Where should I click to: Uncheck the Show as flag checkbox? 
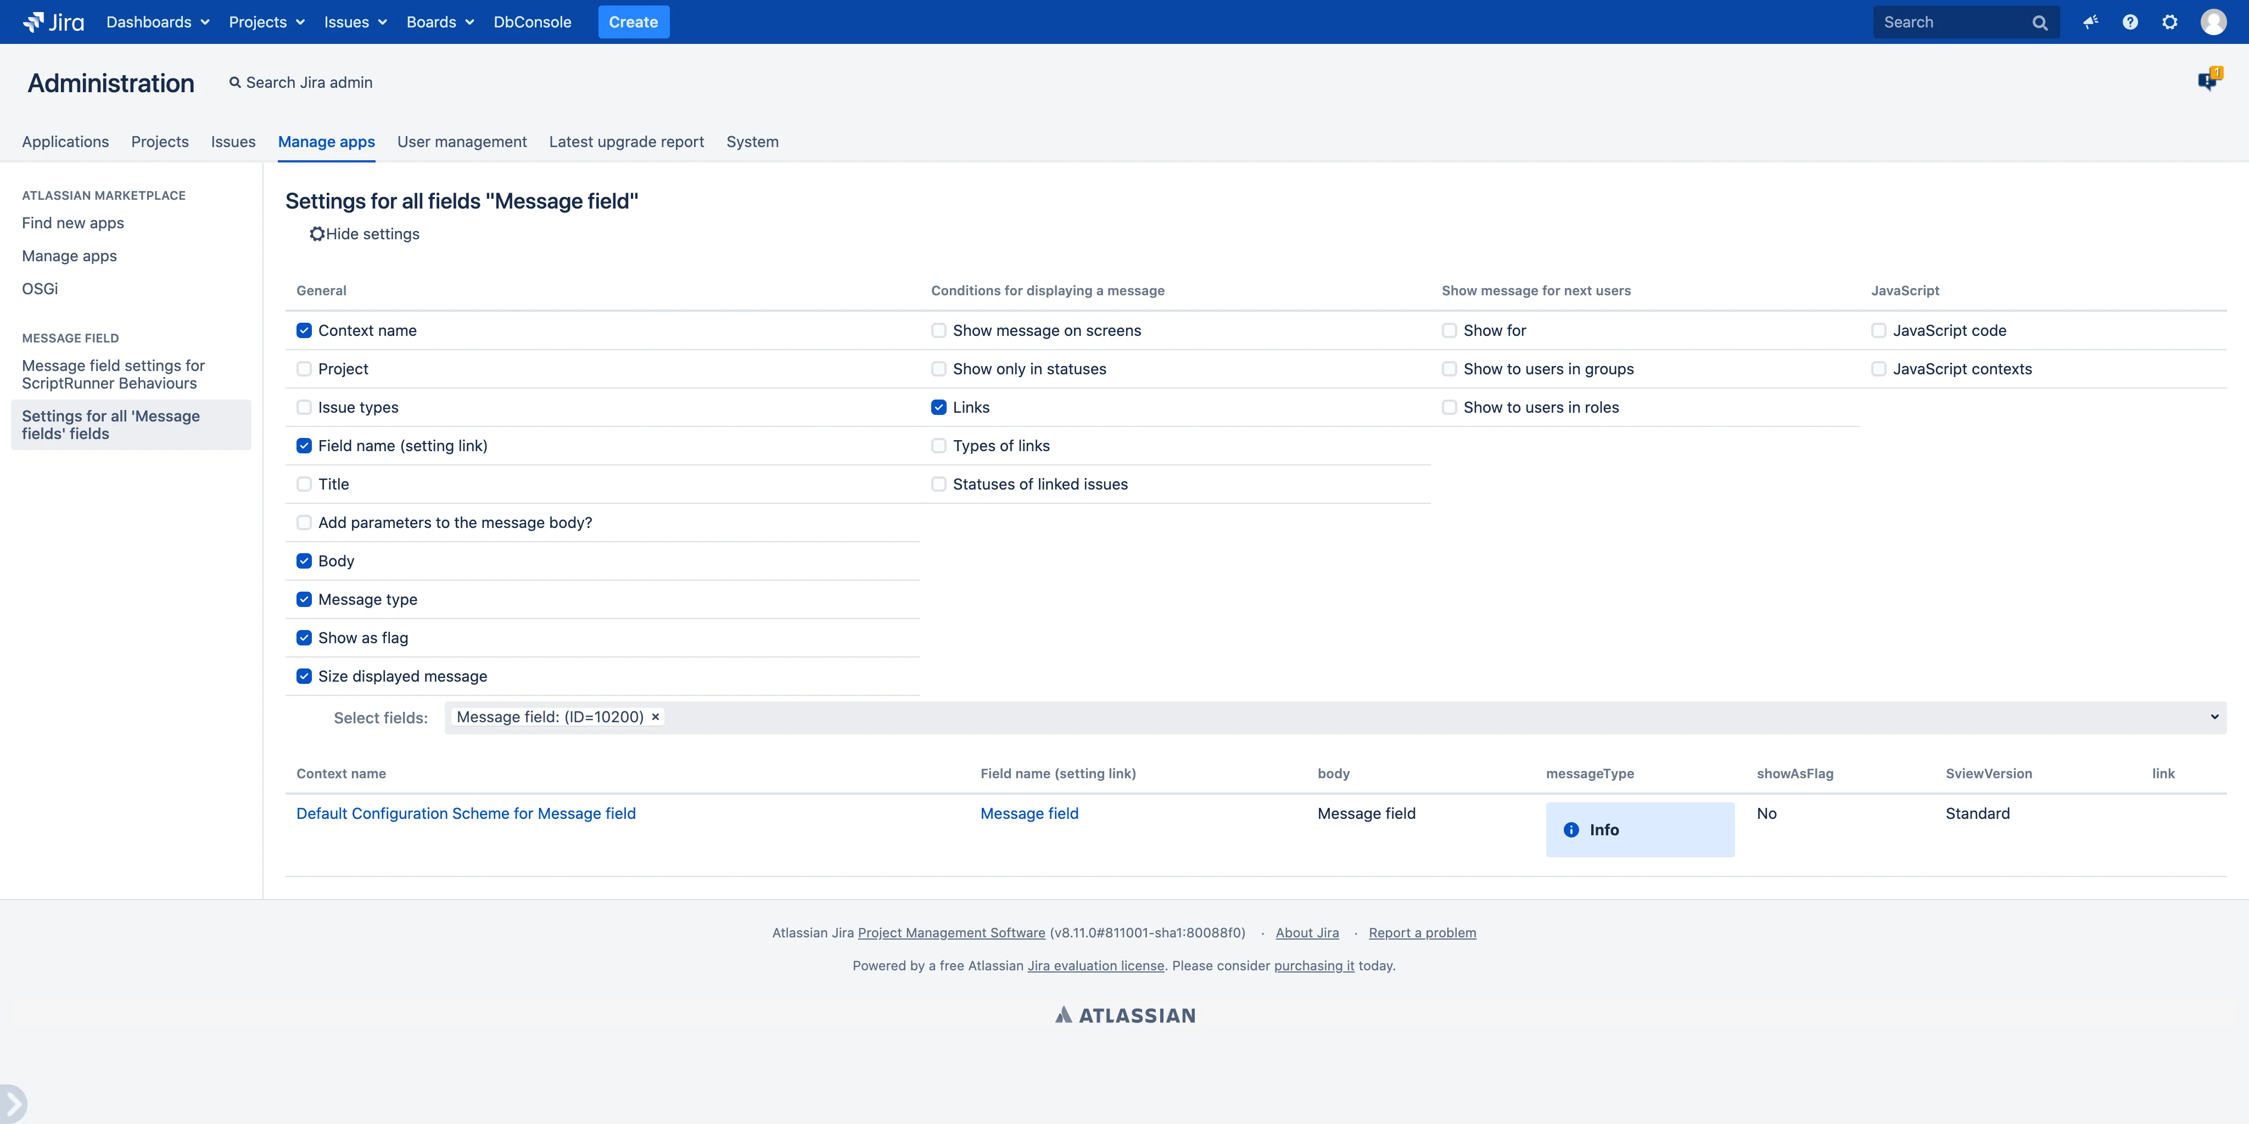304,638
